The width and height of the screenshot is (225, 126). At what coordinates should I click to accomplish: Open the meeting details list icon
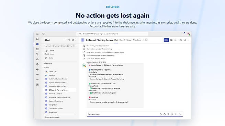click(x=176, y=40)
